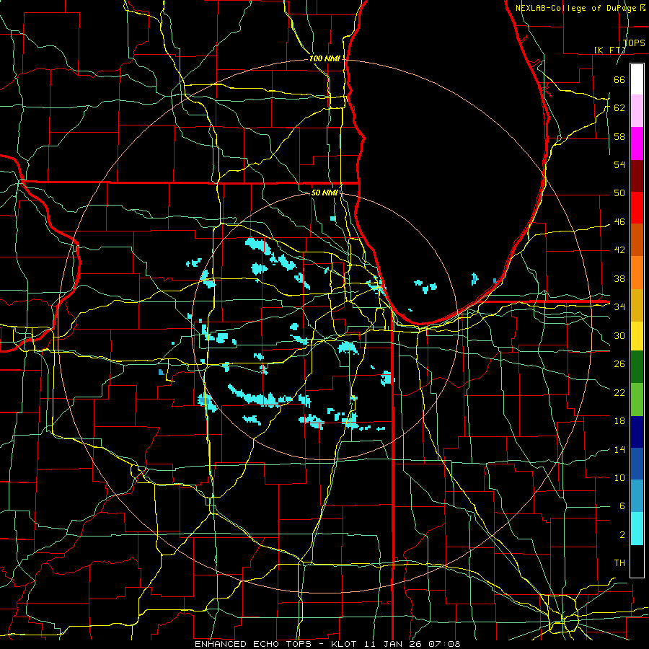649x649 pixels.
Task: Select the 58 legend value
Action: pyautogui.click(x=619, y=136)
